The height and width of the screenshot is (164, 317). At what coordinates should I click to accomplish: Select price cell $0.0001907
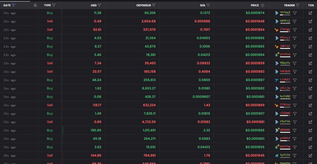255,113
